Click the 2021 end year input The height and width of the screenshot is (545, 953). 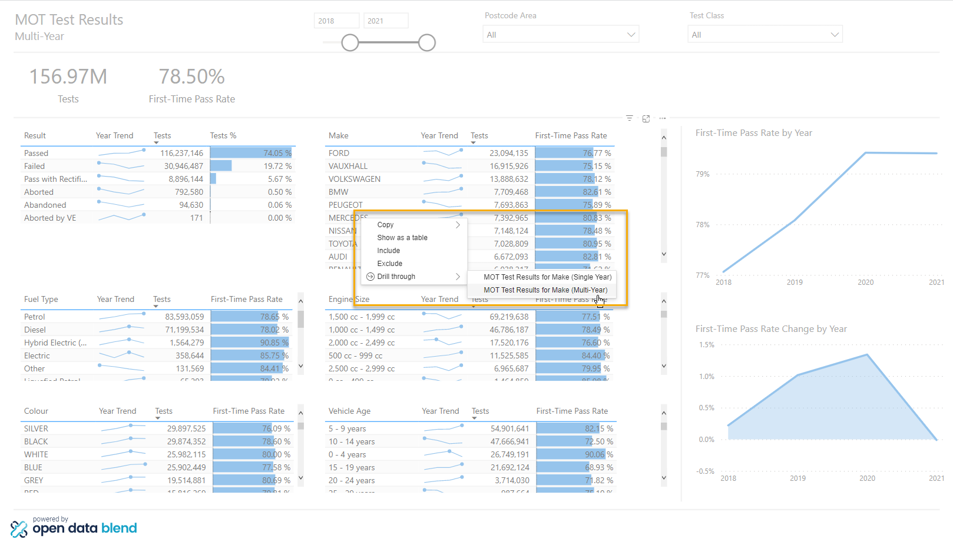pyautogui.click(x=386, y=21)
